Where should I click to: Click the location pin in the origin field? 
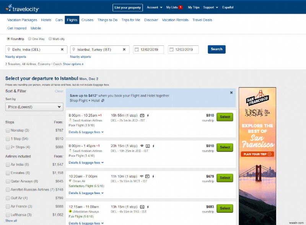[9, 49]
